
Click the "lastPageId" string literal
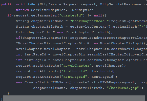click(x=74, y=71)
